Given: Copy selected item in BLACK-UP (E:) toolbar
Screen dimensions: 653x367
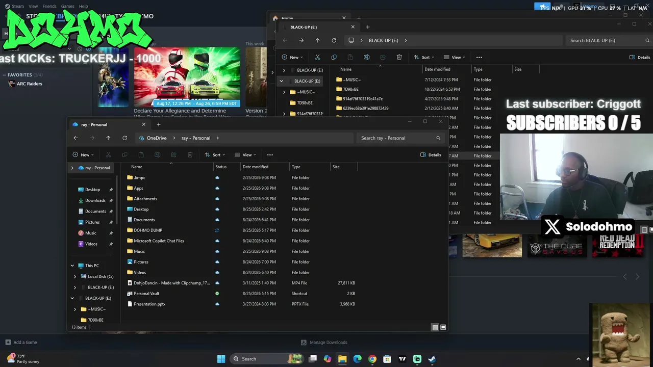Looking at the screenshot, I should tap(334, 57).
